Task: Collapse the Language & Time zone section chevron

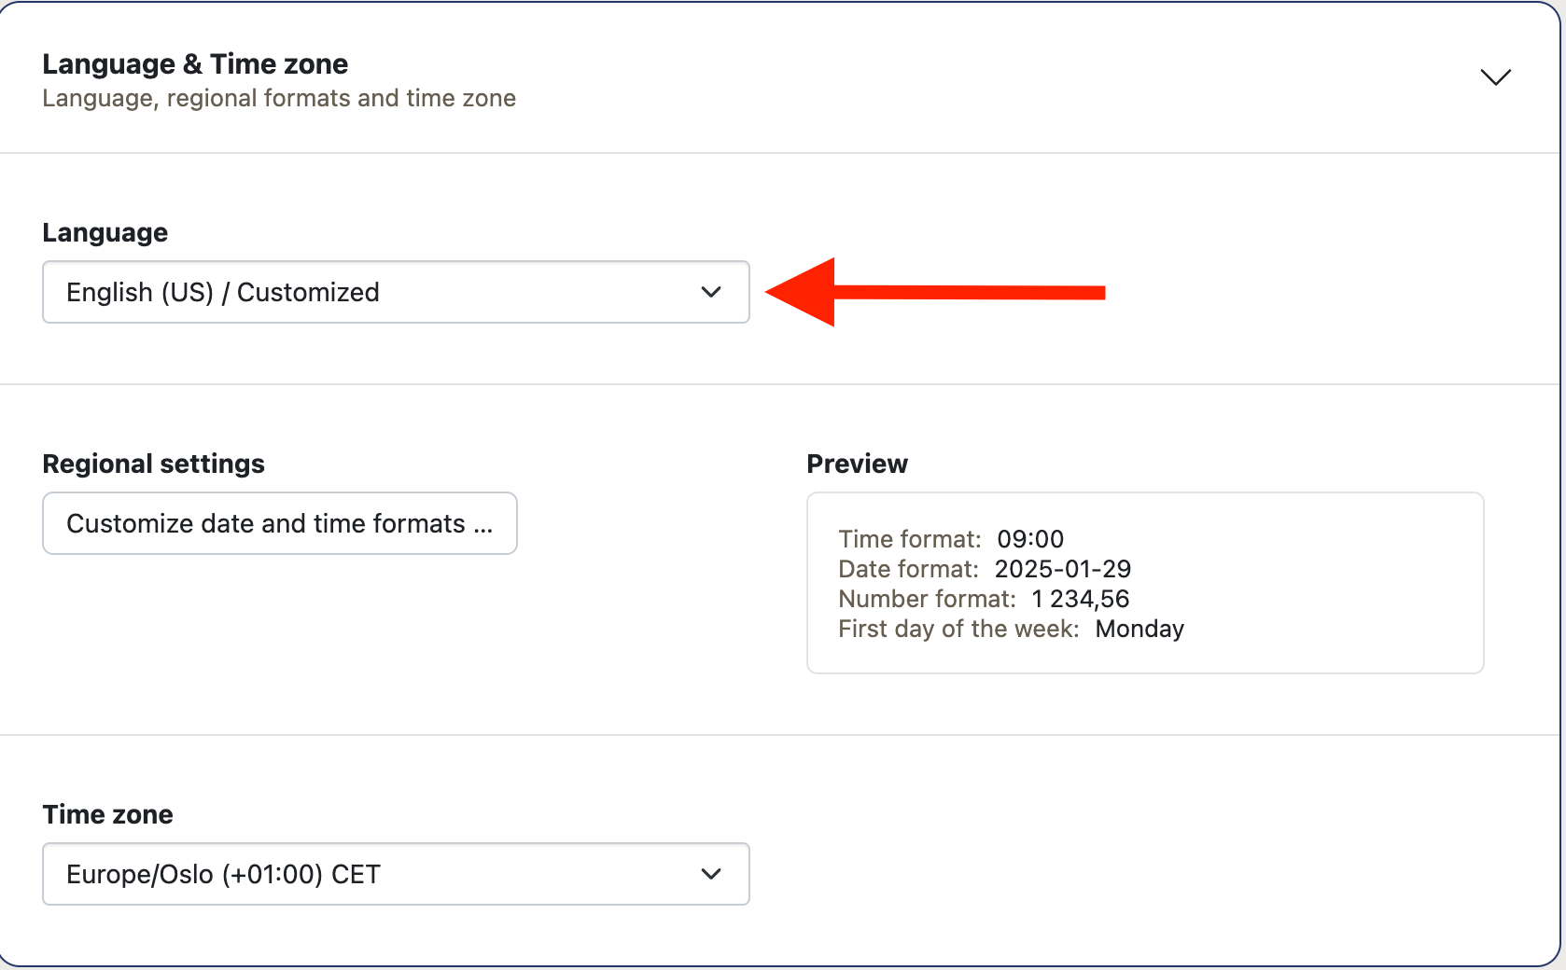Action: click(1495, 77)
